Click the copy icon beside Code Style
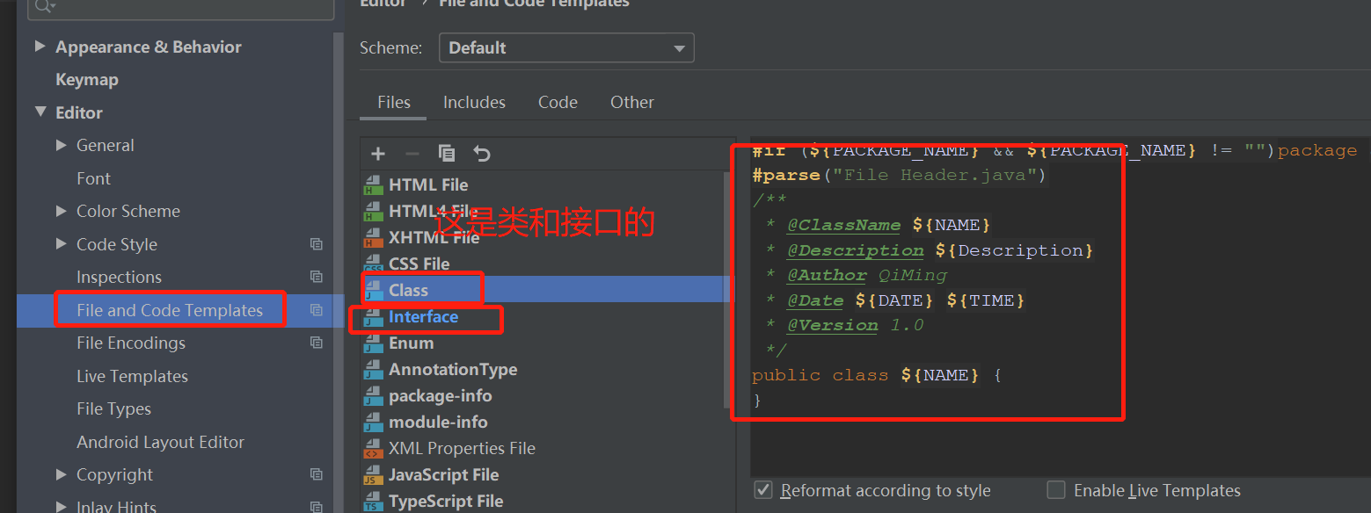Viewport: 1371px width, 513px height. [317, 243]
